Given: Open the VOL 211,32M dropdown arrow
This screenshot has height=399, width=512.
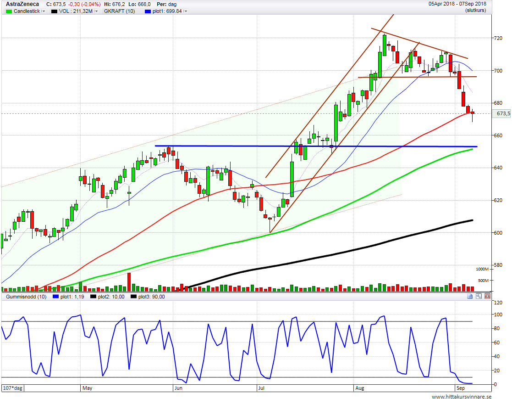Looking at the screenshot, I should (x=96, y=11).
